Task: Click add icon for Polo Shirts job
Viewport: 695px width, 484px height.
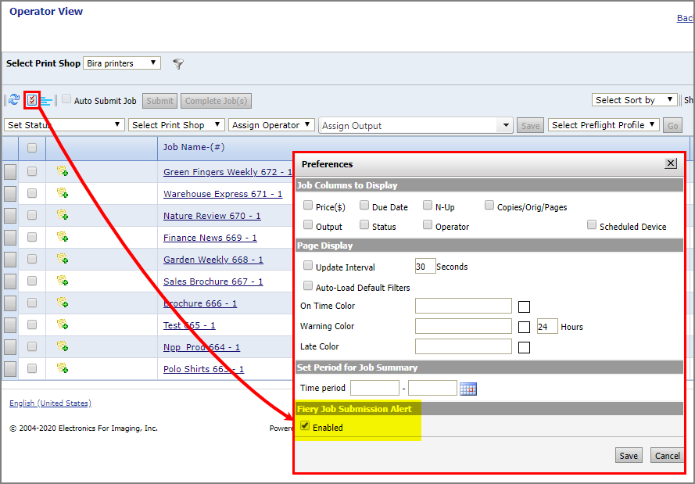Action: (63, 368)
